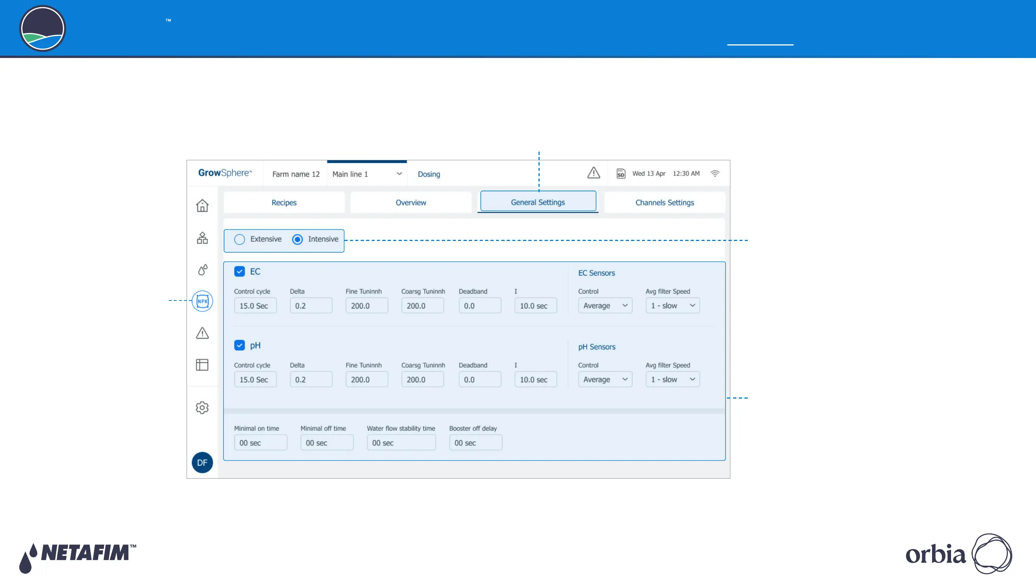The image size is (1036, 582).
Task: Click pH Coarse Tuning field
Action: pos(422,379)
